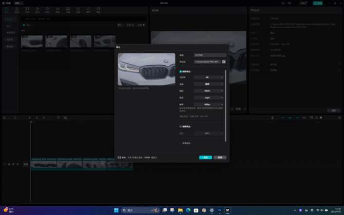Enable the Subtitle Export (字幕导出) checkbox
Viewport: 344px width, 215px height.
(x=181, y=143)
